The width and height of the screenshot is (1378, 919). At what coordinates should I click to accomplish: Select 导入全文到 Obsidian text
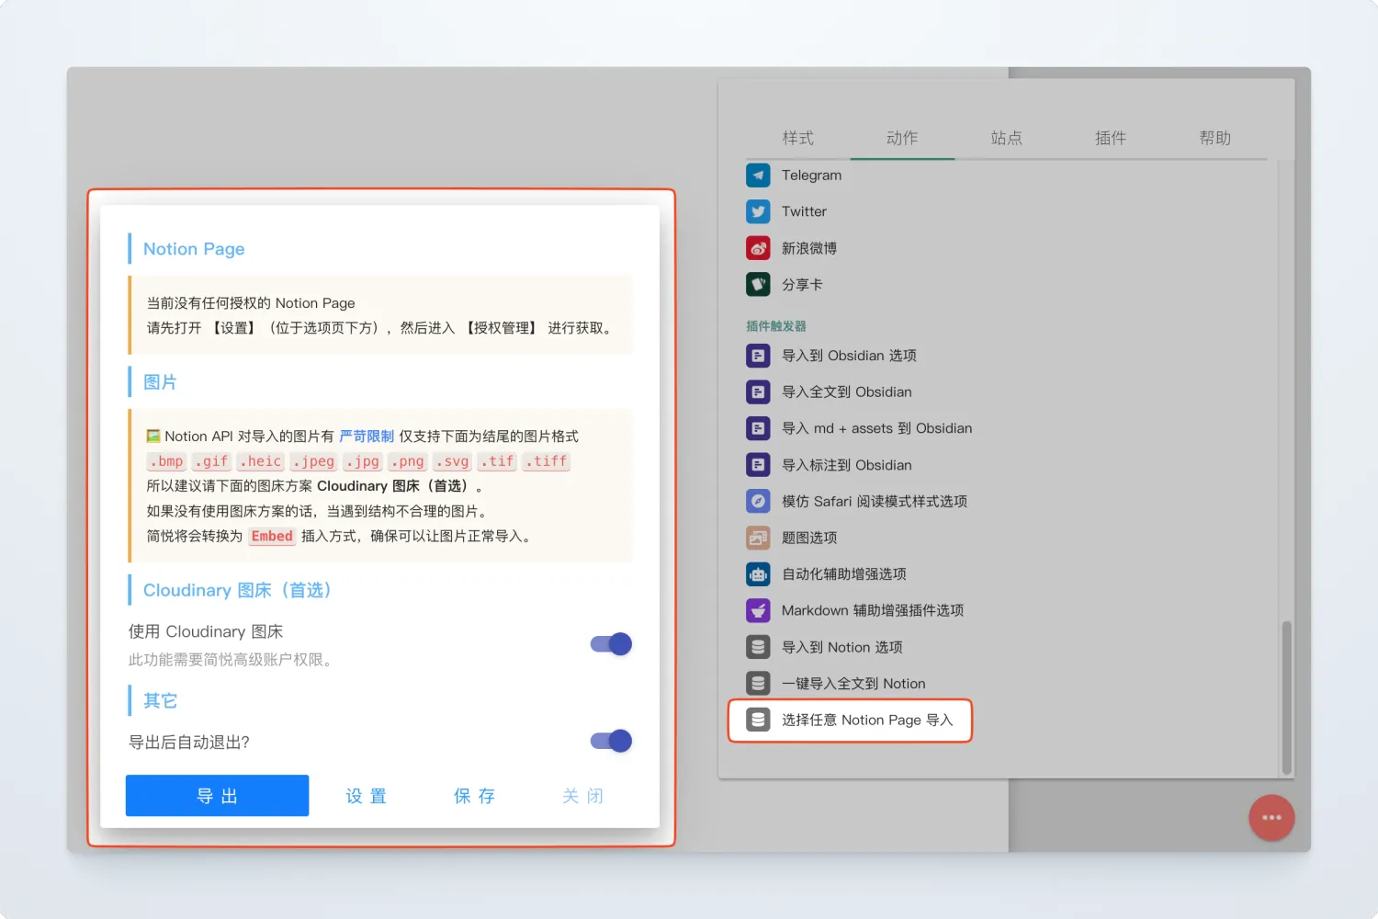click(847, 392)
